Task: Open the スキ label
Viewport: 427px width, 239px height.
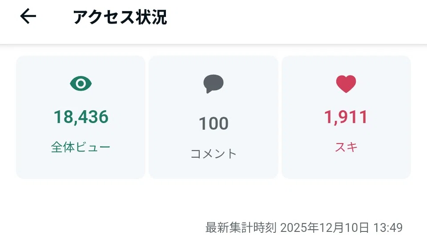Action: 346,147
